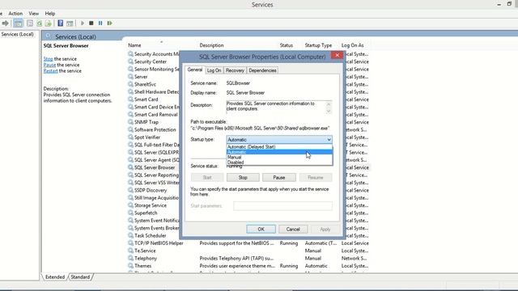Image resolution: width=518 pixels, height=291 pixels.
Task: Select the Themes service gear icon
Action: (x=131, y=266)
